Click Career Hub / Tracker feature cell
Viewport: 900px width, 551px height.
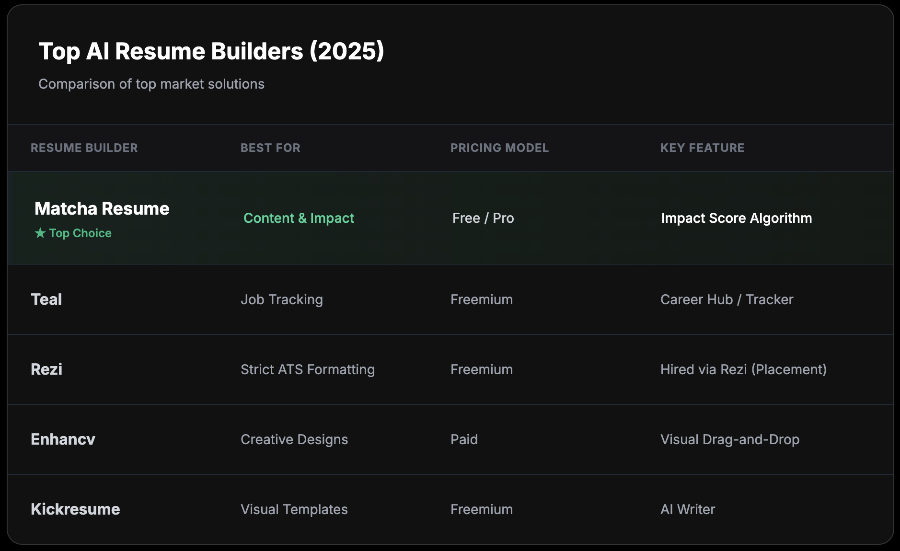[727, 300]
